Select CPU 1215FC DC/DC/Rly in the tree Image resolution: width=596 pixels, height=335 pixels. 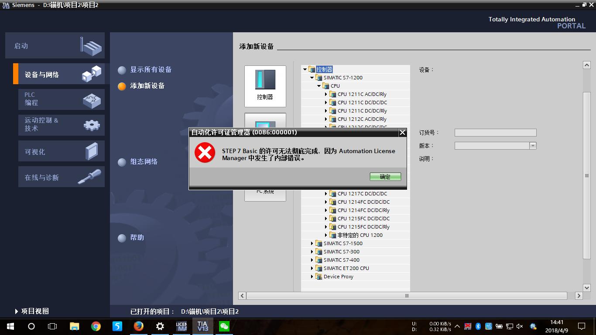(x=363, y=227)
